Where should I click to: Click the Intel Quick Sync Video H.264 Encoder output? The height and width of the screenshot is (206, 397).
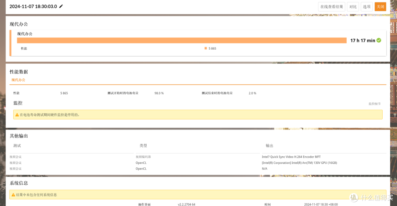291,157
